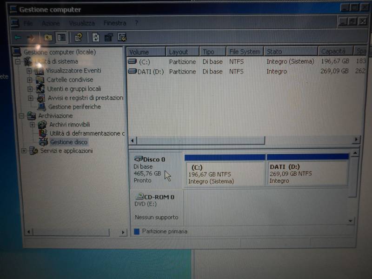Screen dimensions: 372x279
Task: Collapse the Utilità di sistema node
Action: [18, 62]
